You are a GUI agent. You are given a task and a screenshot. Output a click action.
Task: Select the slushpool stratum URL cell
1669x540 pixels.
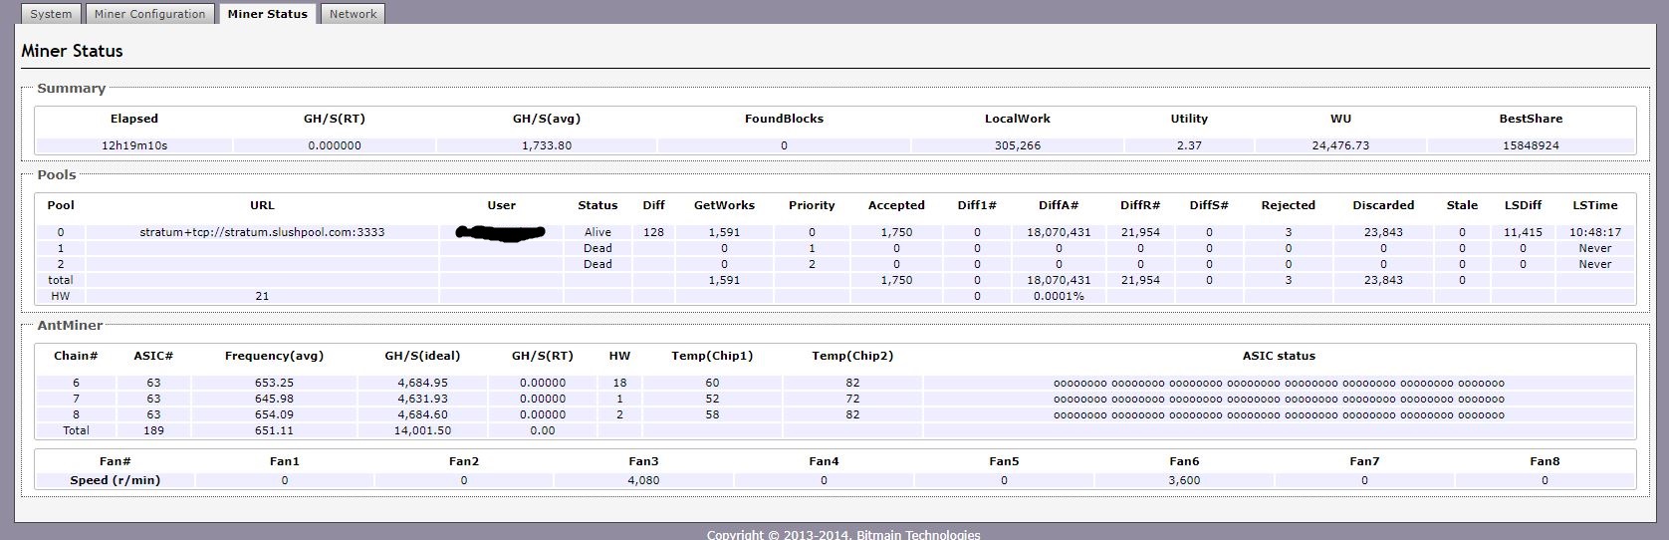point(262,232)
